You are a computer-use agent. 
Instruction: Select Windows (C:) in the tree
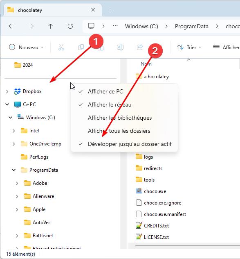pyautogui.click(x=36, y=118)
